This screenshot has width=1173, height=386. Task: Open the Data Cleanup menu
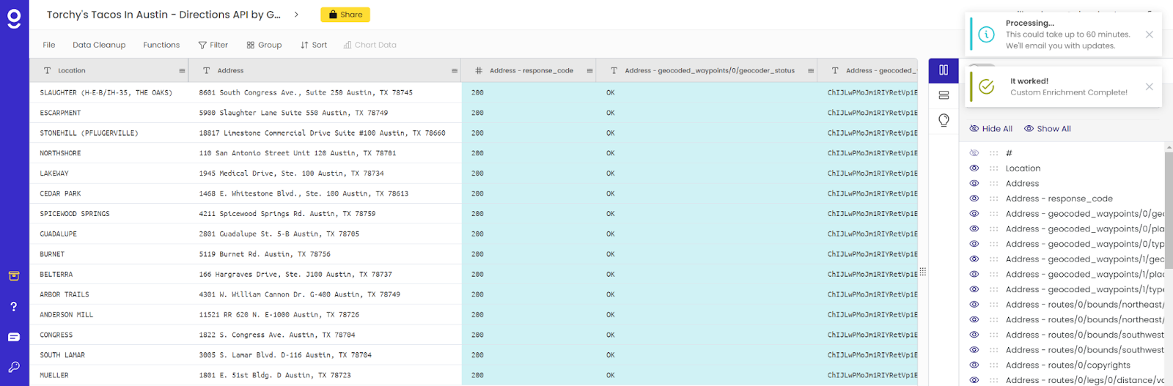point(99,45)
